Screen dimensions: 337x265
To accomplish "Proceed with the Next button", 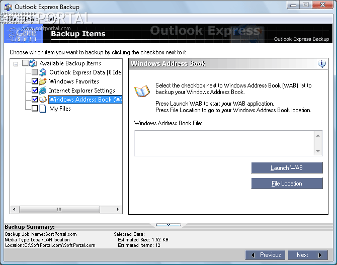I will (x=308, y=255).
